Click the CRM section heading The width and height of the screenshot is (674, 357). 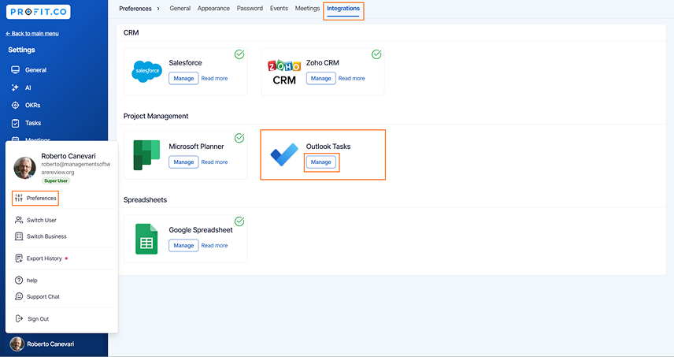pyautogui.click(x=131, y=32)
